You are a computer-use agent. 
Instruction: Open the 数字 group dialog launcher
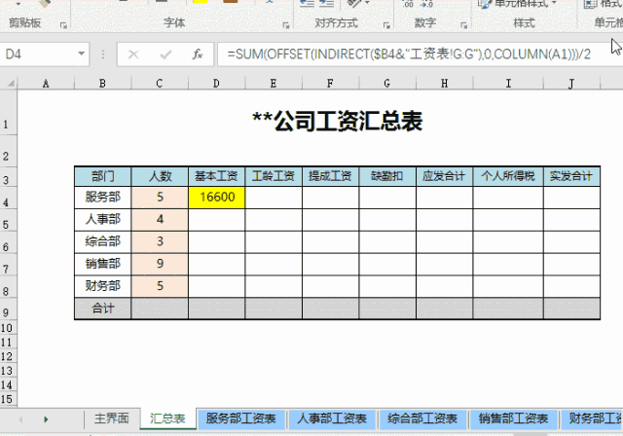(463, 25)
